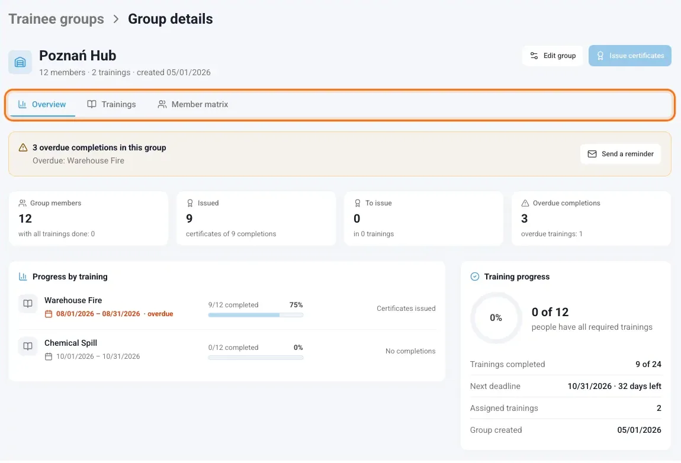Click the breadcrumb chevron separator arrow

(116, 19)
